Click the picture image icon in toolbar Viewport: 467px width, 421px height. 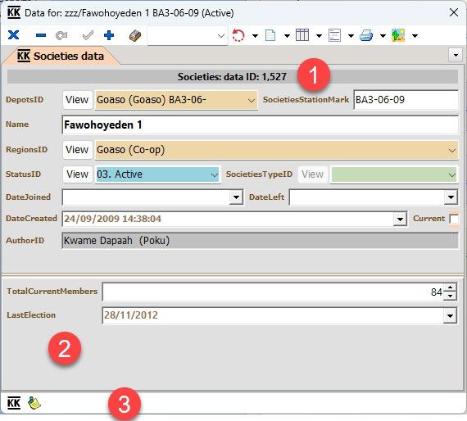(398, 35)
